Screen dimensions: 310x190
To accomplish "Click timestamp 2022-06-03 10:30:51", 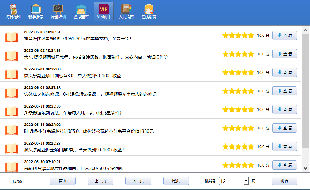I will coord(42,32).
